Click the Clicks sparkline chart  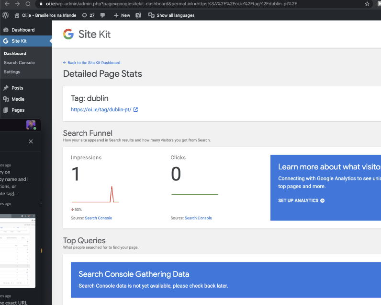click(x=195, y=194)
